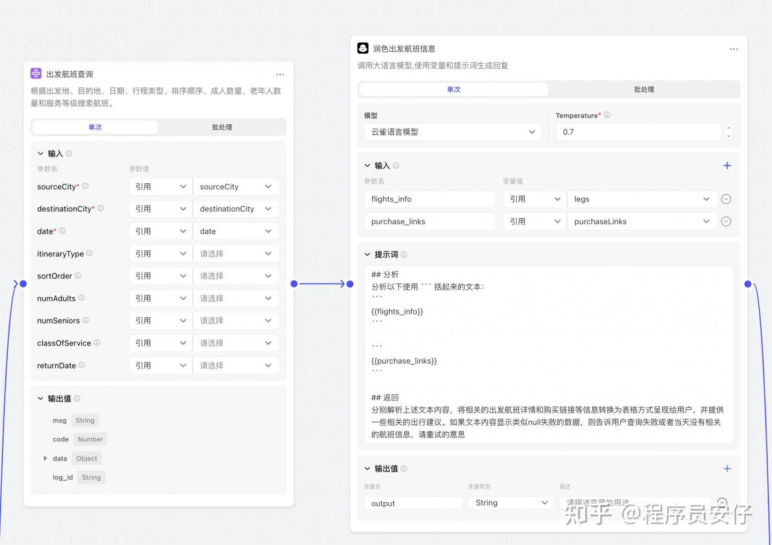Open the 润色出发航班信息 node more-options menu

pyautogui.click(x=733, y=49)
